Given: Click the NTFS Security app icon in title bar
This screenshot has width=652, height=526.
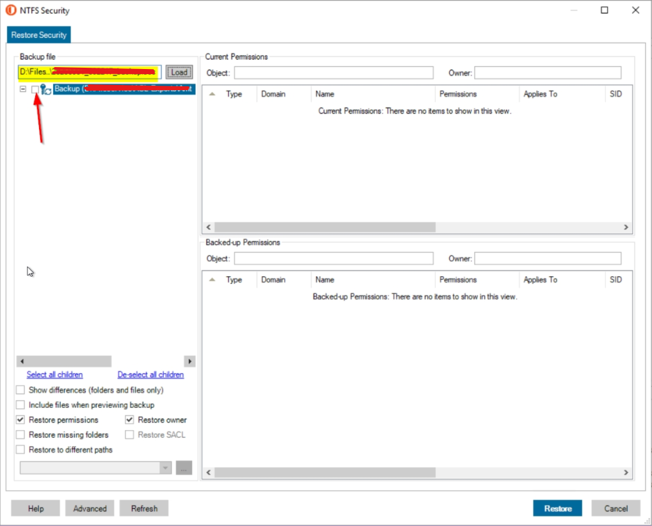Looking at the screenshot, I should 10,10.
